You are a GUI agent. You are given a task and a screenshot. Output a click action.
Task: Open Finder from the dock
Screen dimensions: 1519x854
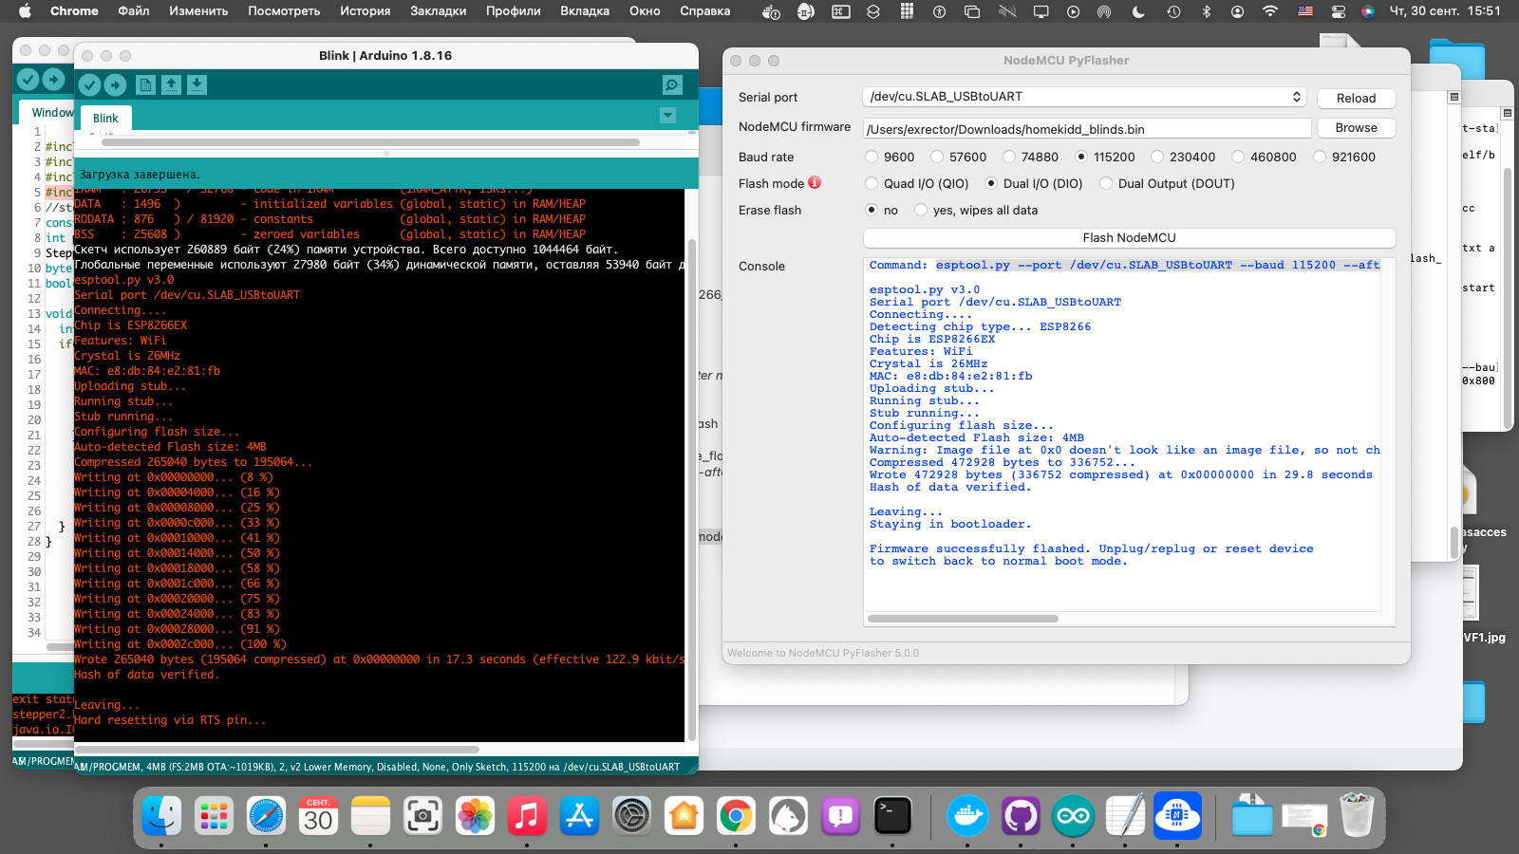[161, 815]
